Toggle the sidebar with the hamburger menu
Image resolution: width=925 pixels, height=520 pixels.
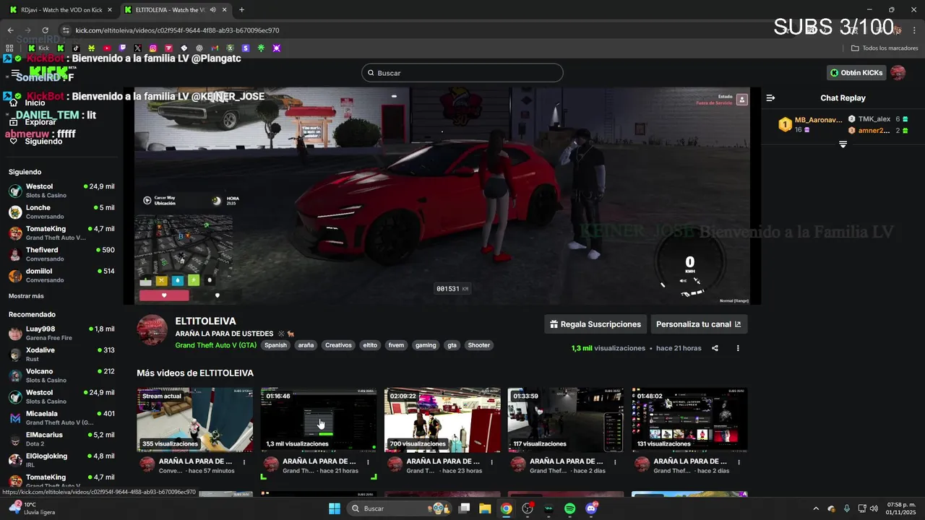tap(15, 74)
